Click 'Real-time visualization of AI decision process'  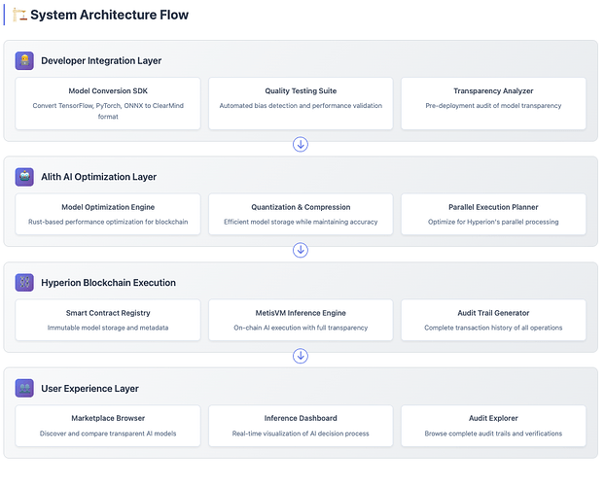click(301, 434)
